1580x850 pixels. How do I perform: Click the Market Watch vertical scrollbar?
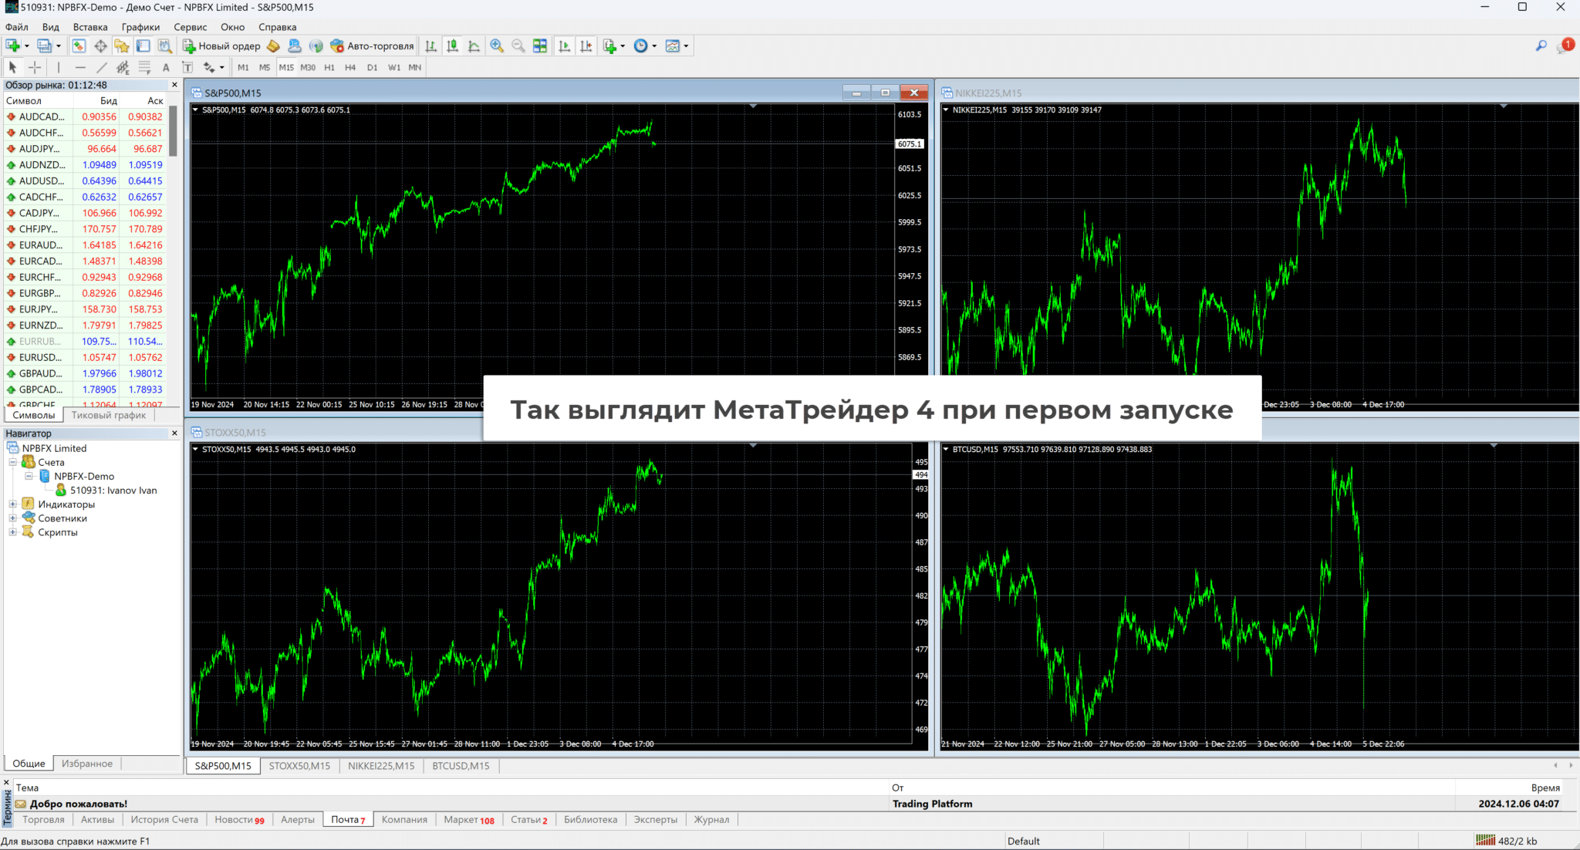pyautogui.click(x=174, y=132)
